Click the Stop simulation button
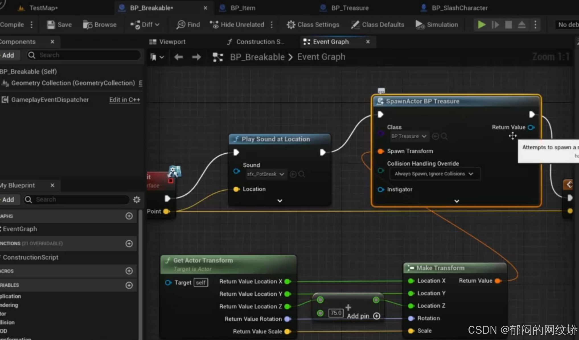Screen dimensions: 579x340 (x=508, y=25)
